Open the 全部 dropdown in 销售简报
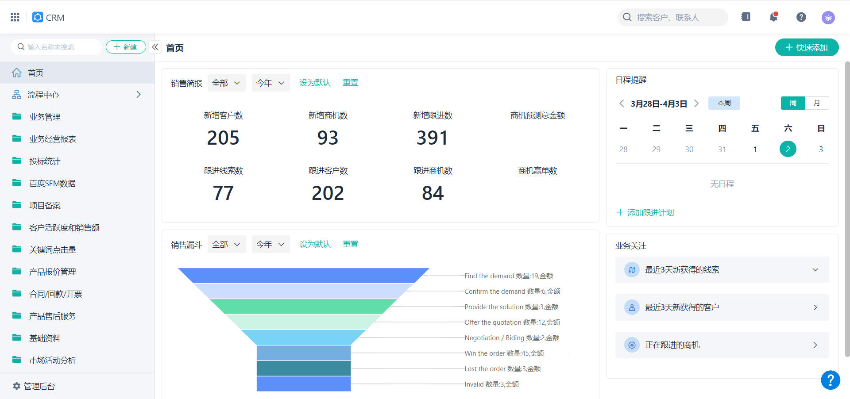 pos(226,82)
